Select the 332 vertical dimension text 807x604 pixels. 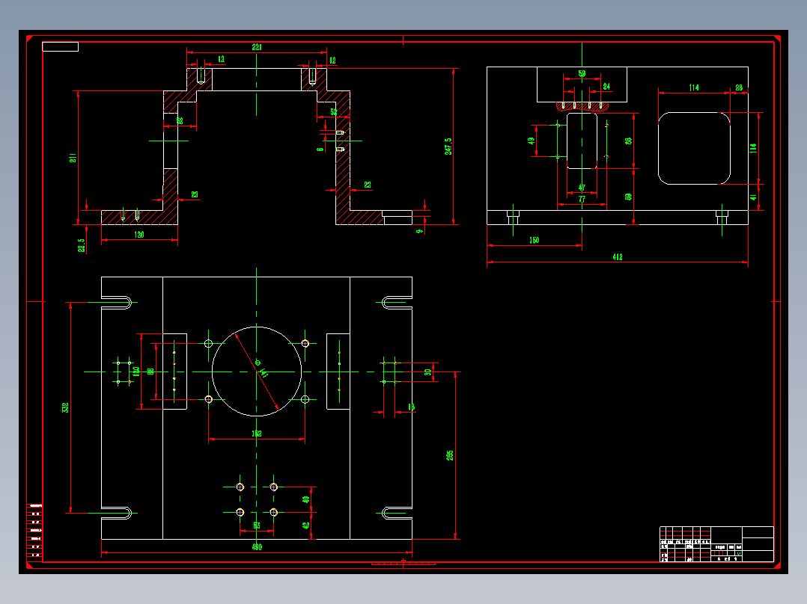65,407
